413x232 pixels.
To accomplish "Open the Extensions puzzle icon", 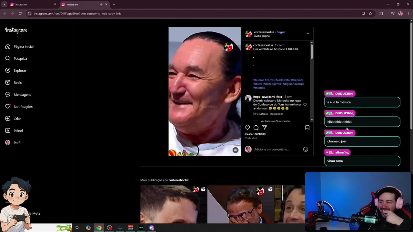I will click(381, 14).
